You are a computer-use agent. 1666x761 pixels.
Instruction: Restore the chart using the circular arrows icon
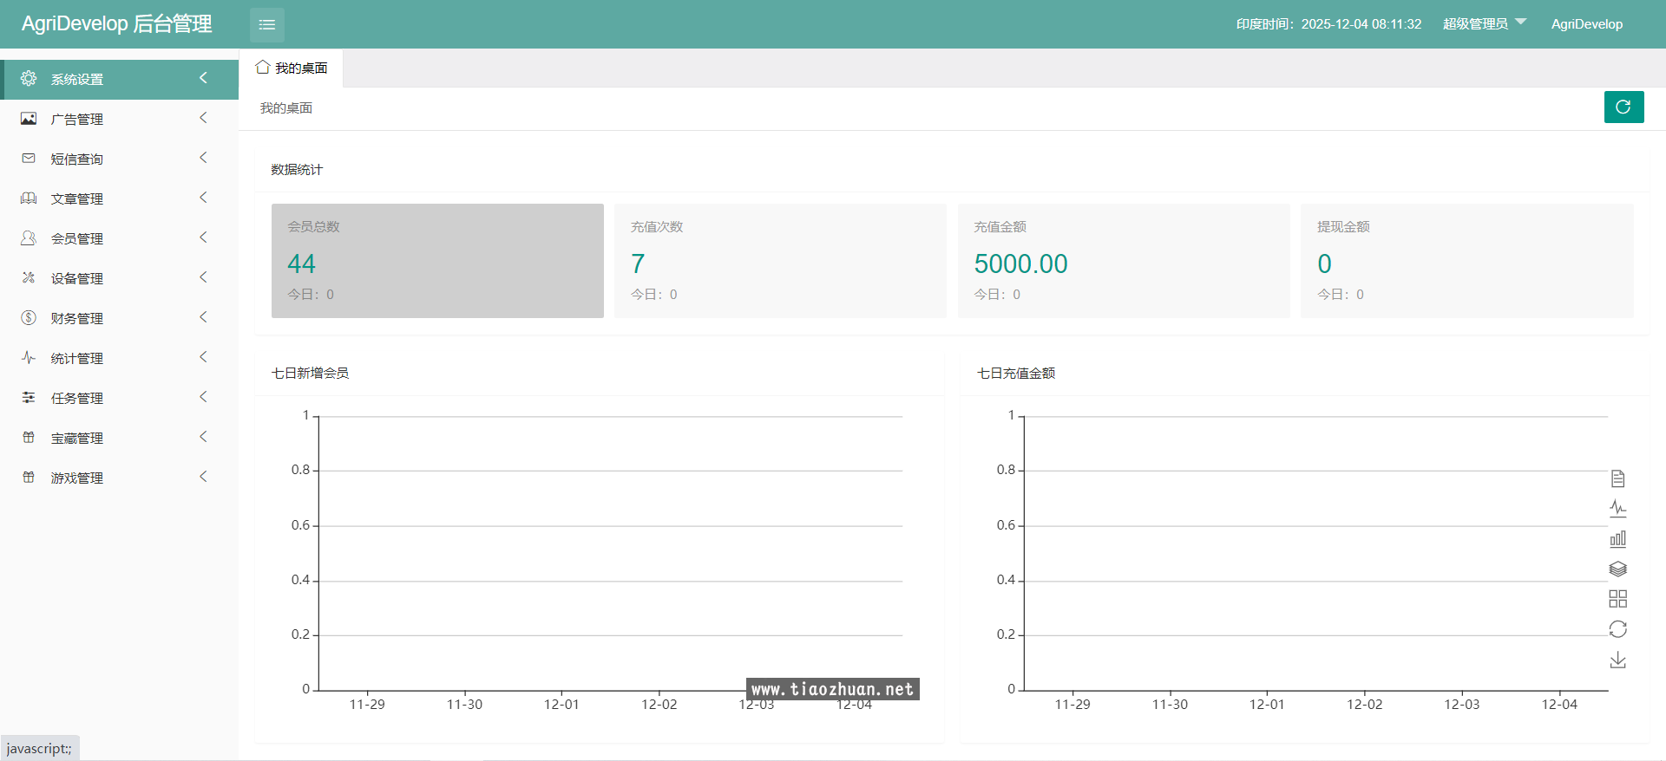[x=1617, y=629]
